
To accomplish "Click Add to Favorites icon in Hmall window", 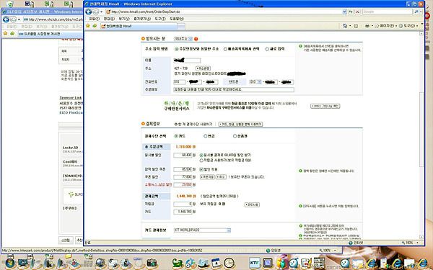I will [95, 26].
